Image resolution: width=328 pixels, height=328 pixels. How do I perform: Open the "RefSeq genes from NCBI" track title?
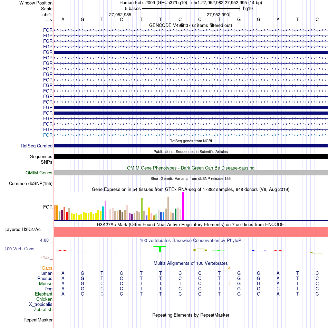pyautogui.click(x=191, y=141)
